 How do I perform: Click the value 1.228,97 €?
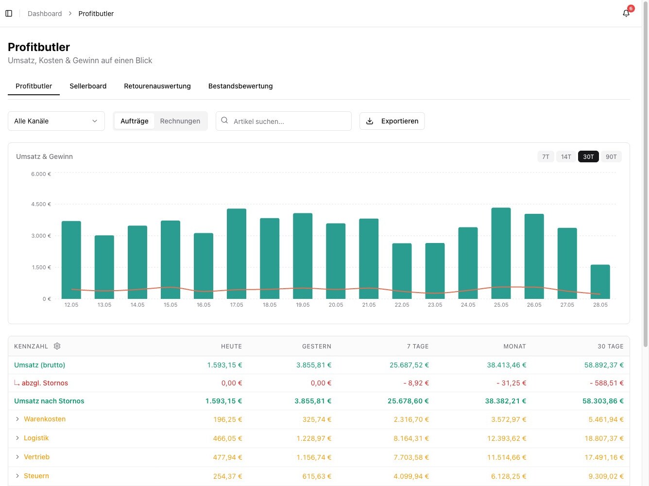314,438
